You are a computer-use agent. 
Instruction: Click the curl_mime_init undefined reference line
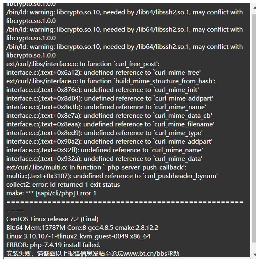click(103, 90)
